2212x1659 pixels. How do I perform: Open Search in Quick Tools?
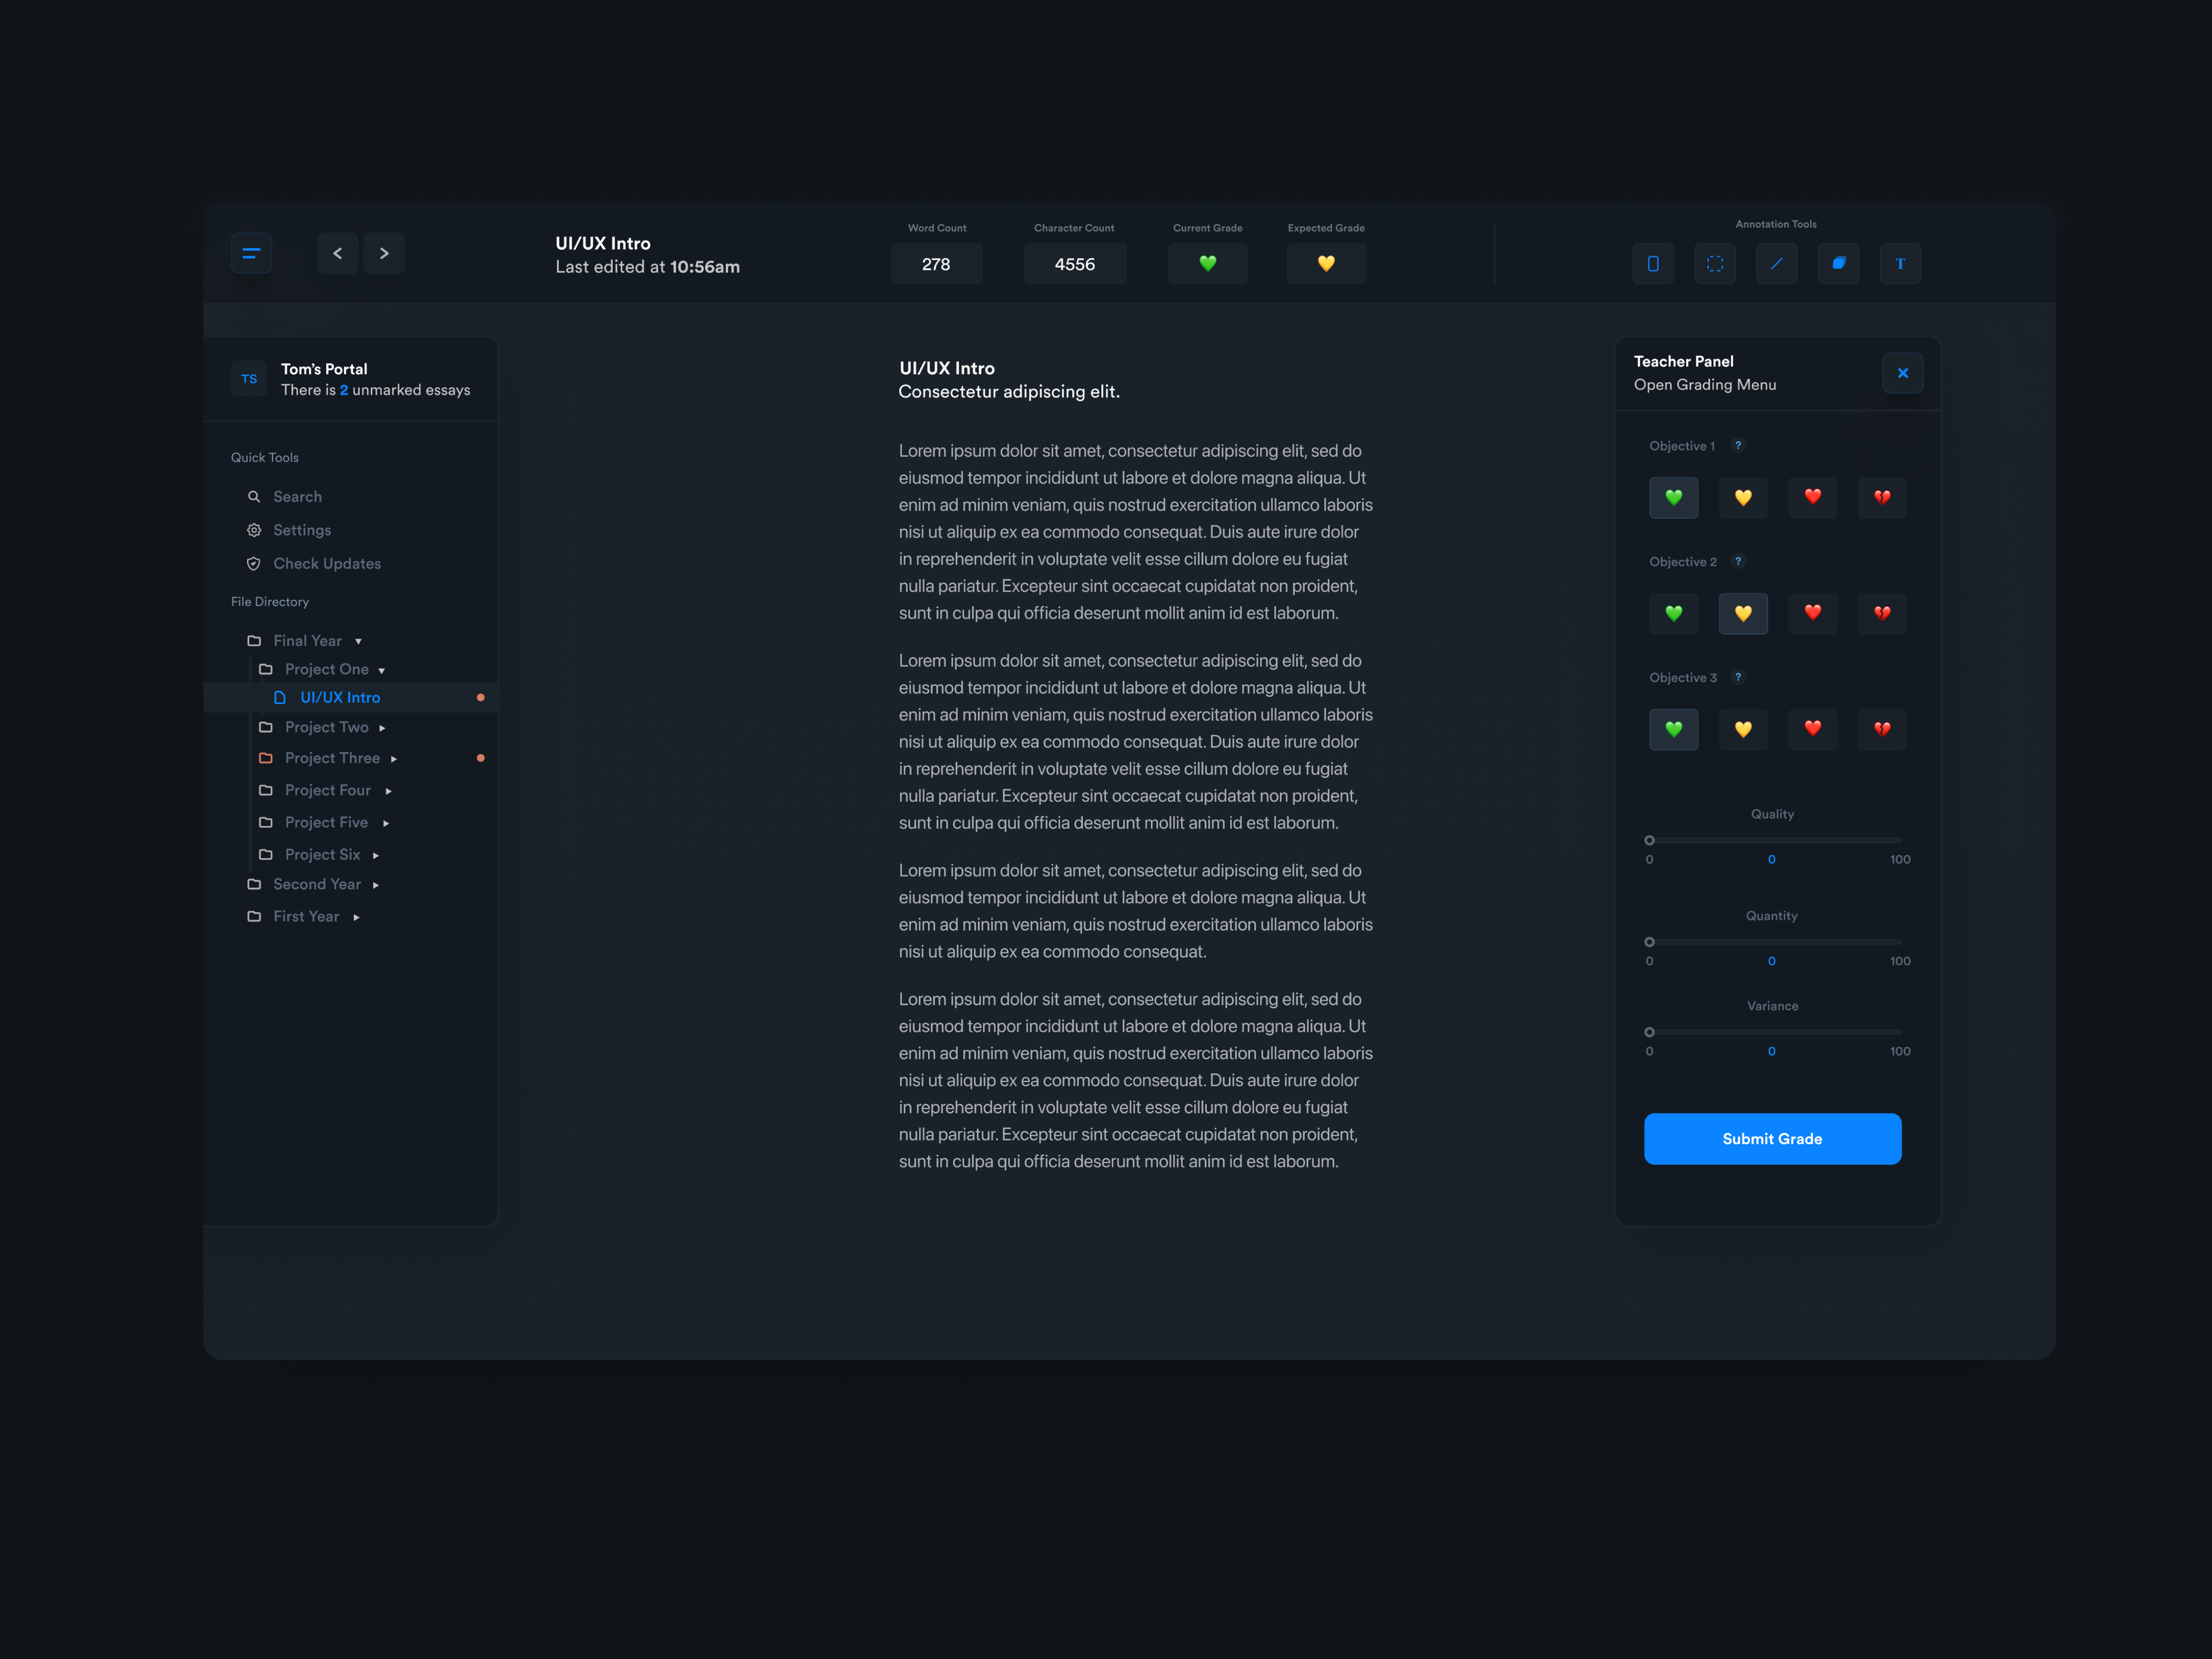pyautogui.click(x=297, y=497)
